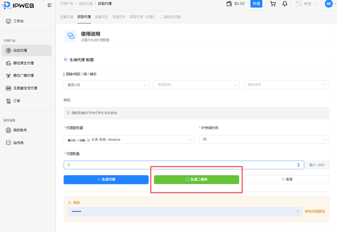Click the 充值 recharge button in header
The image size is (337, 232).
[x=256, y=3]
